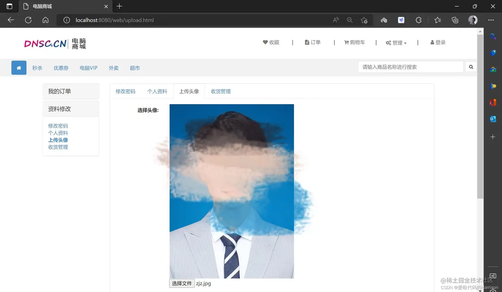Click the 登录 user icon to log in

(x=432, y=42)
